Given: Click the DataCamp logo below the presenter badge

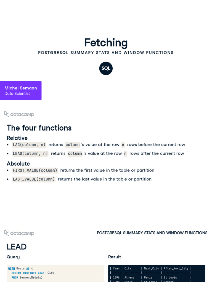Looking at the screenshot, I should point(19,114).
